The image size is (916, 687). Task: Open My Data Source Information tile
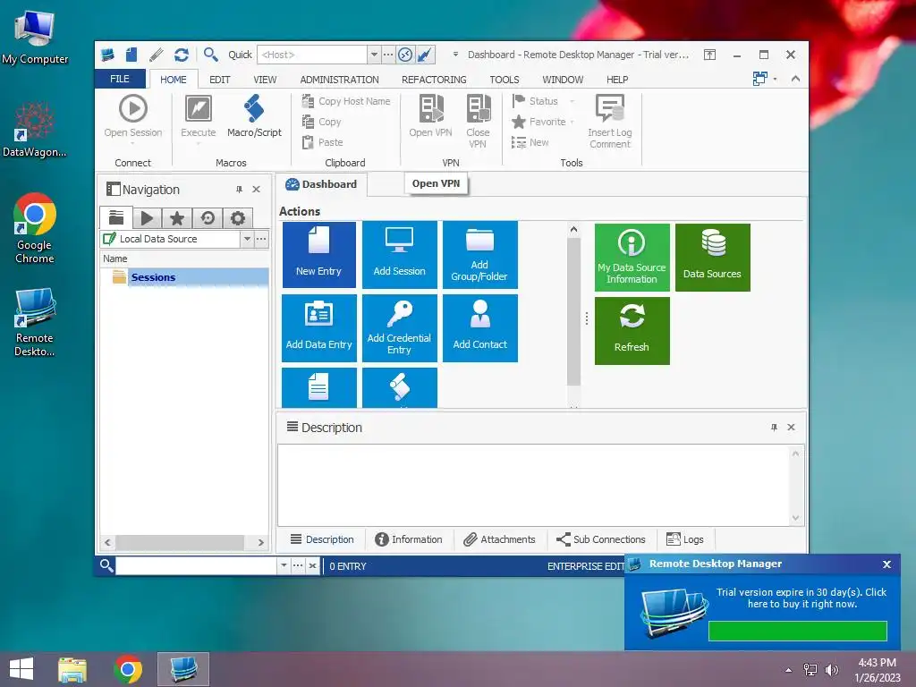click(632, 257)
